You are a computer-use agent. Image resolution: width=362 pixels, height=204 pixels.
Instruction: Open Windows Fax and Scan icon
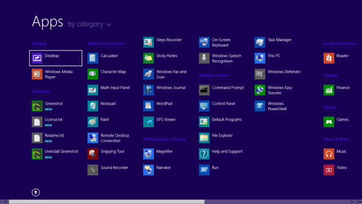click(149, 74)
